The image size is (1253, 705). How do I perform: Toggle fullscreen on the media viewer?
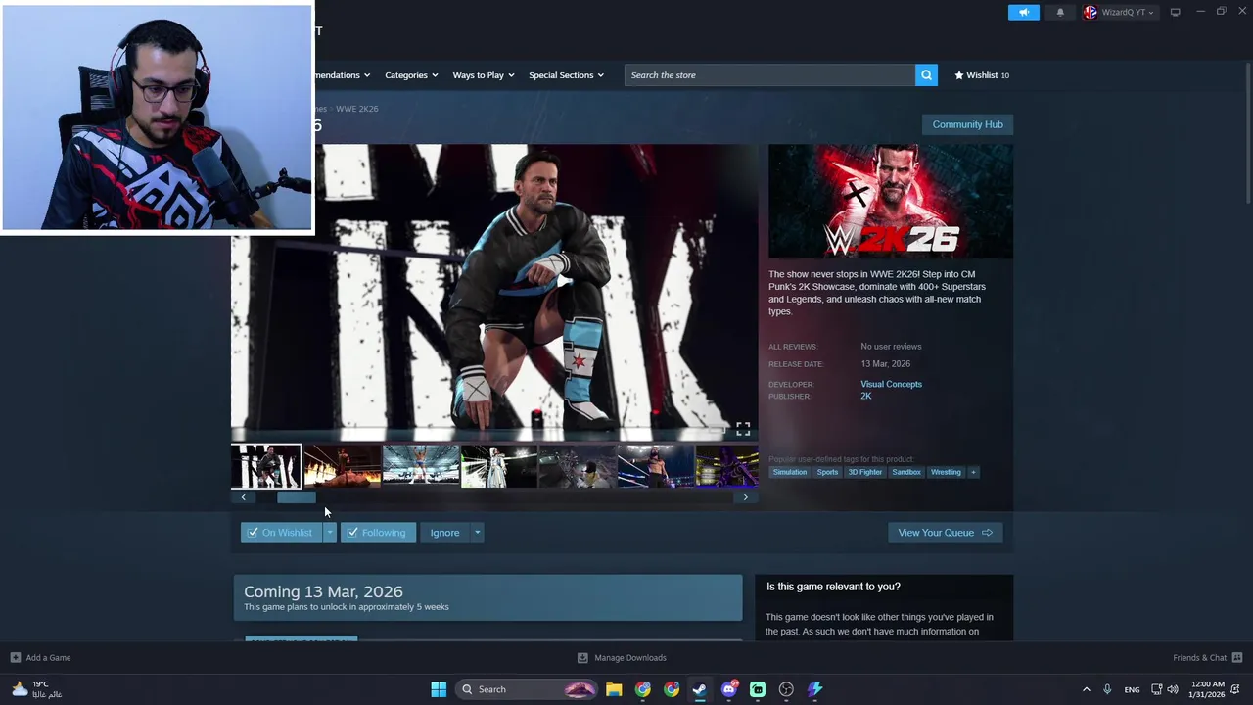point(743,429)
